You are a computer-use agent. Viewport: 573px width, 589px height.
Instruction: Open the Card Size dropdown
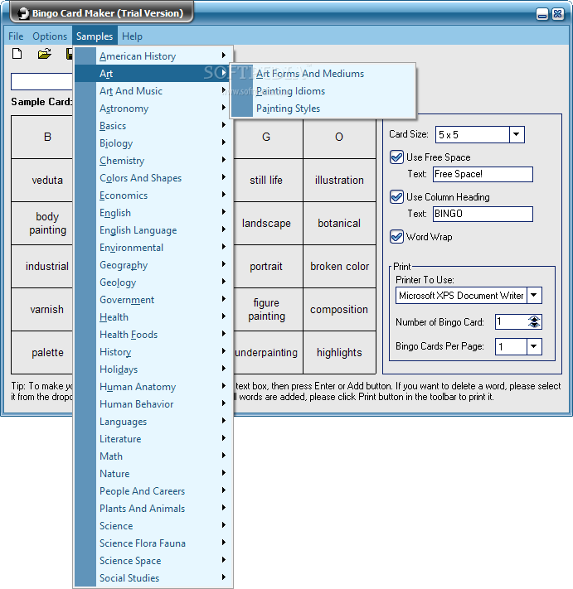point(517,134)
